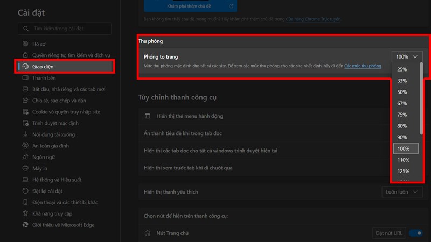431x242 pixels.
Task: Click the Edge logo icon for Giới thiệu
Action: pos(25,225)
